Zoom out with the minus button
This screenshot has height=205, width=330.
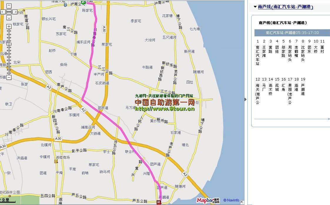[9, 77]
